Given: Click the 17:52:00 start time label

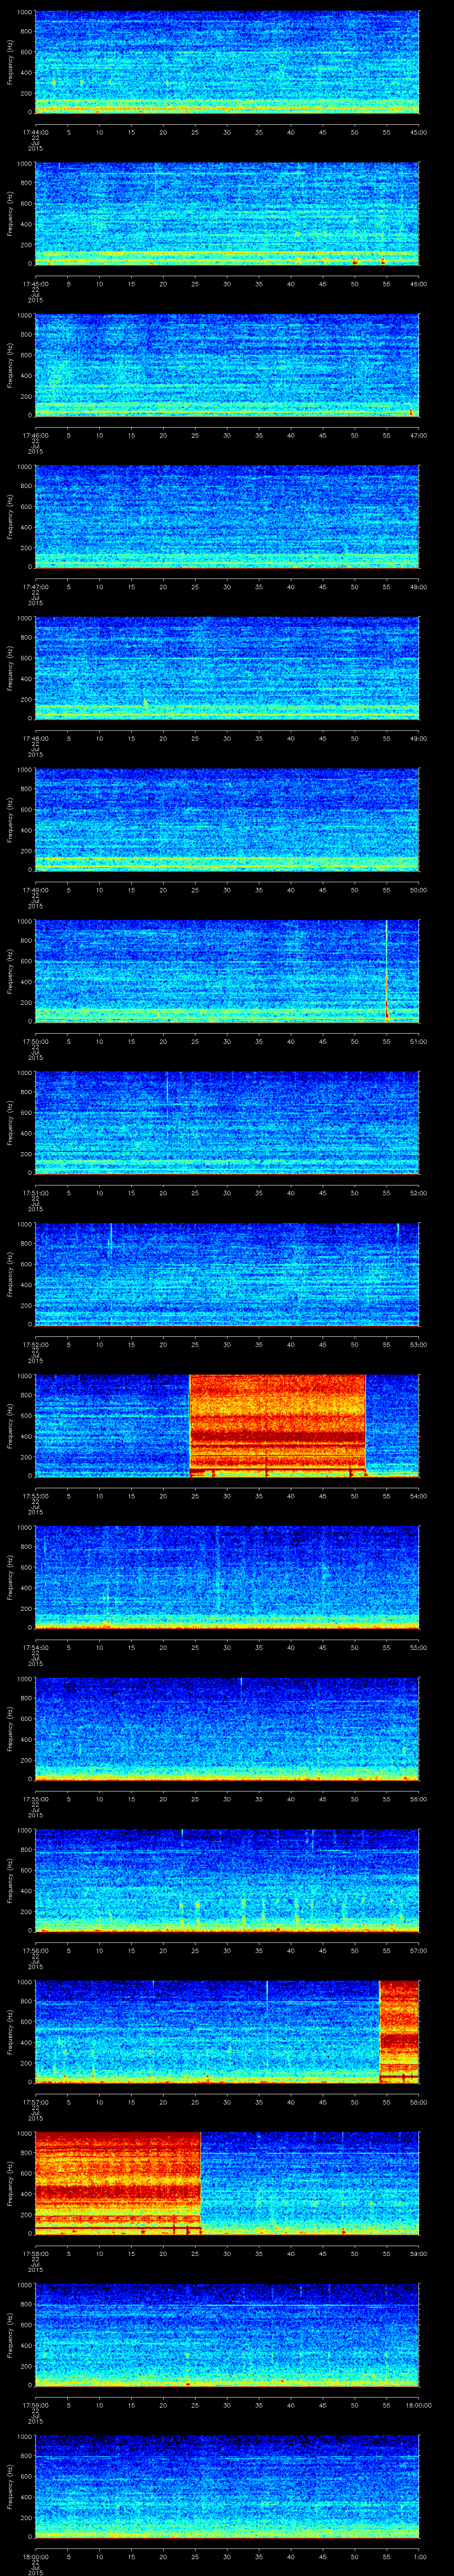Looking at the screenshot, I should point(35,1344).
